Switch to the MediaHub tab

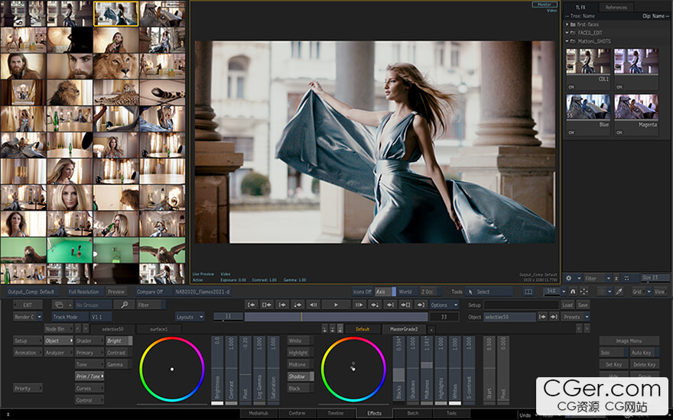coord(258,414)
